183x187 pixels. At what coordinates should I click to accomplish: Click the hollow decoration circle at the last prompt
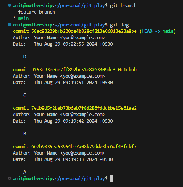[9, 178]
